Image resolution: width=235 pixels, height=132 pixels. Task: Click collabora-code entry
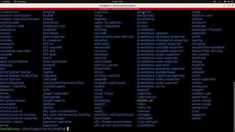click(12, 26)
